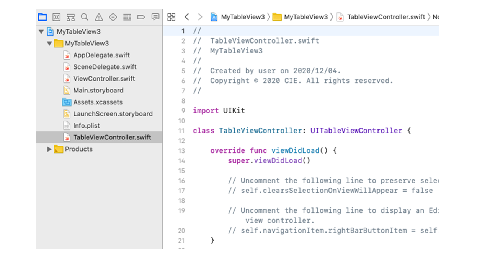
Task: Show the Issue navigator warning icon
Action: [x=99, y=17]
